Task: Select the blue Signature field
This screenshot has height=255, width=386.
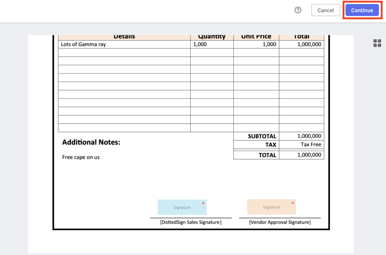Action: pyautogui.click(x=182, y=207)
